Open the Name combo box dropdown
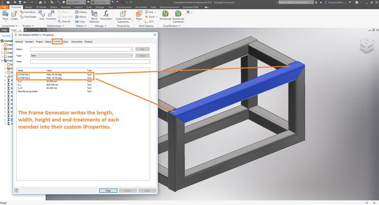Screen dimensions: 379x205 pos(131,49)
